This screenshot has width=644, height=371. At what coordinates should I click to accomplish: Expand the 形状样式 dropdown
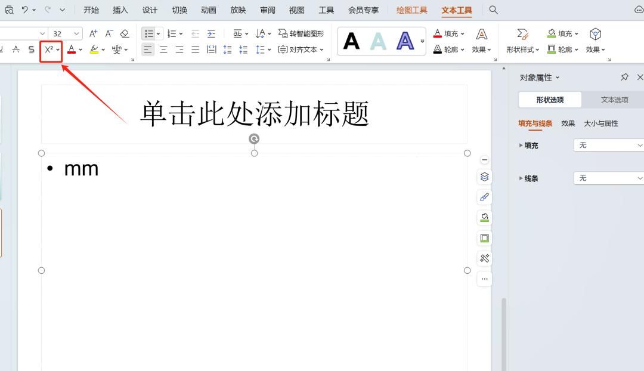click(522, 50)
